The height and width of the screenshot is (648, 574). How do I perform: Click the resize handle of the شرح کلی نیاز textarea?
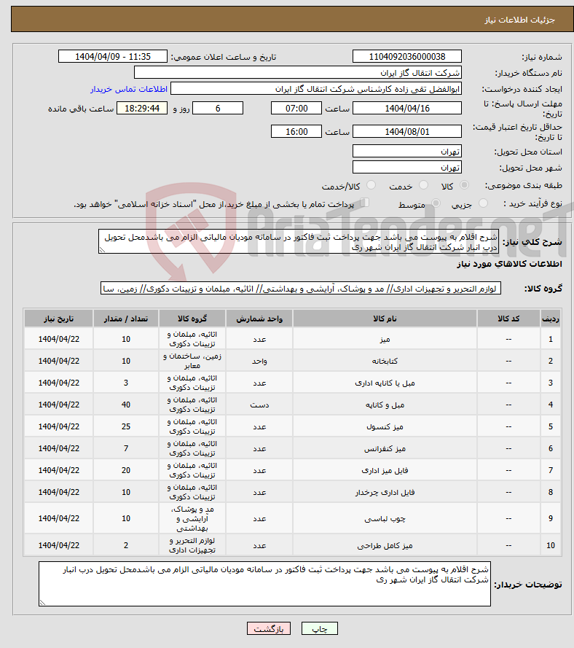click(x=102, y=249)
